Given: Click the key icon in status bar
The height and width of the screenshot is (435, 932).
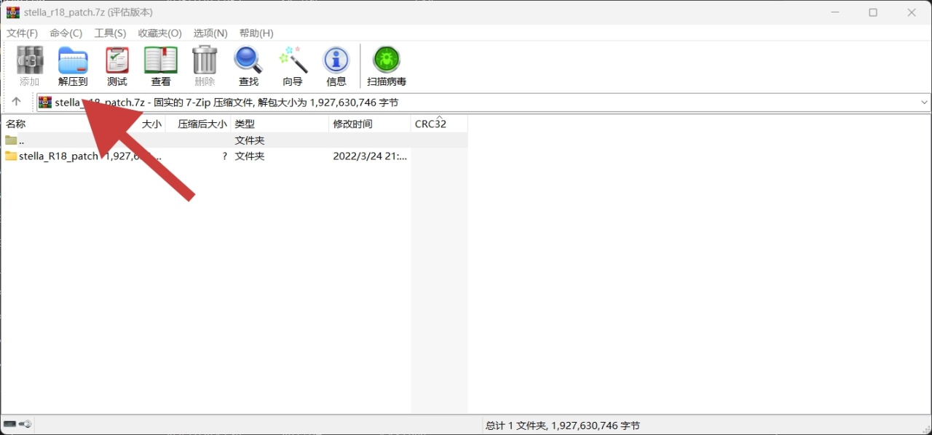Looking at the screenshot, I should coord(25,424).
